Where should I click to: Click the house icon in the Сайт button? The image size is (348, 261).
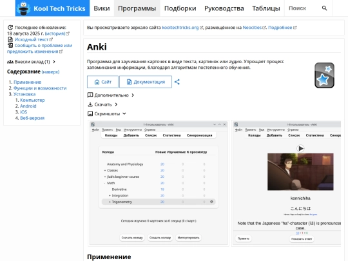click(97, 82)
